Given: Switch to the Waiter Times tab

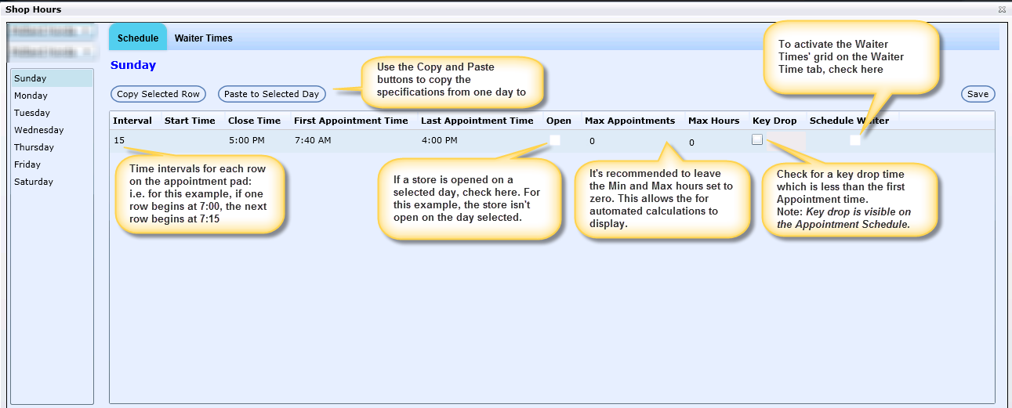Looking at the screenshot, I should [x=203, y=38].
